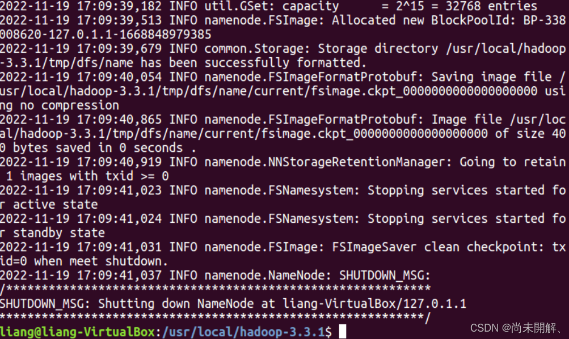Click the 'namenode.NameNode: SHUTDOWN_MSG:' log entry

tap(318, 276)
